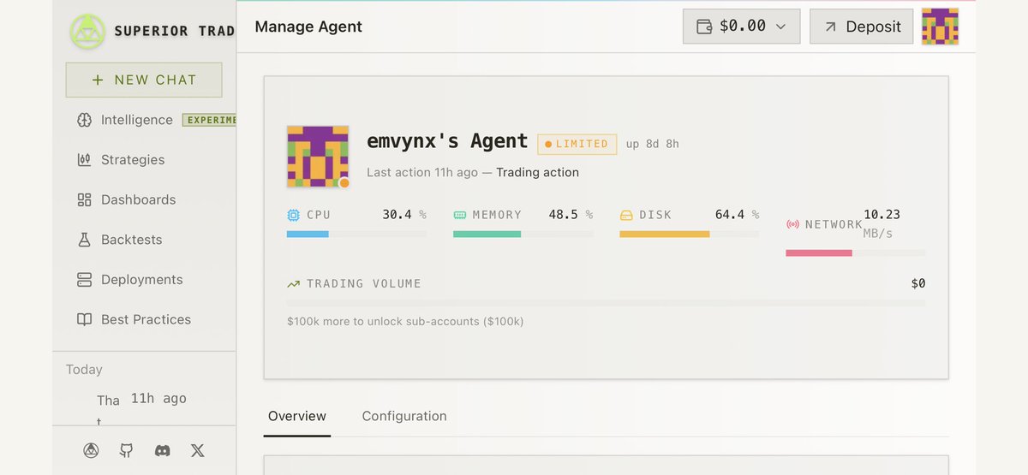Click the '64.4' disk percentage value
This screenshot has height=475, width=1028.
point(730,215)
